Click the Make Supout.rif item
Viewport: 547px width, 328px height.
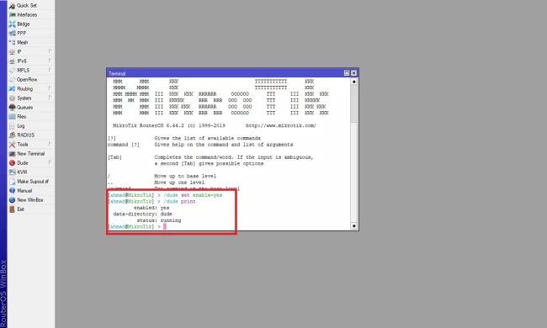click(33, 182)
